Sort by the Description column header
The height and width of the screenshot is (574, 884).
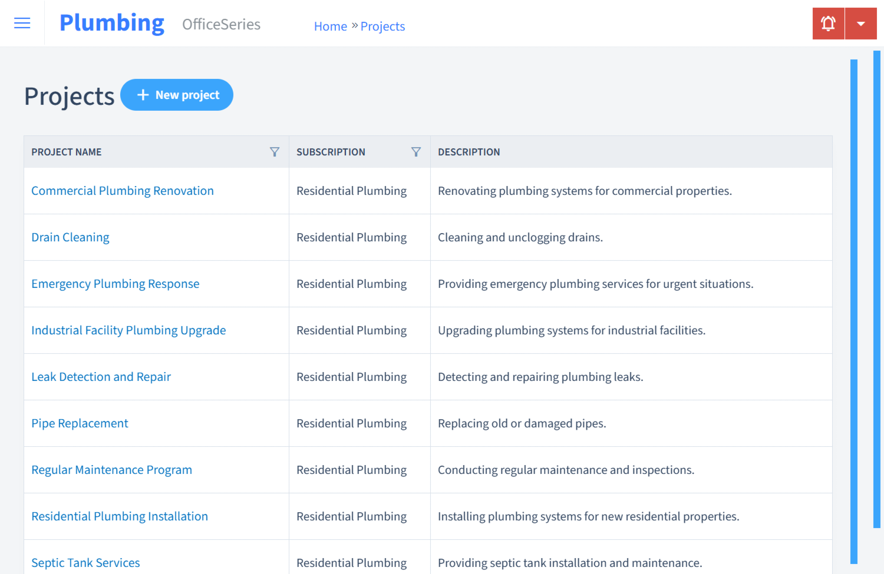pyautogui.click(x=469, y=151)
